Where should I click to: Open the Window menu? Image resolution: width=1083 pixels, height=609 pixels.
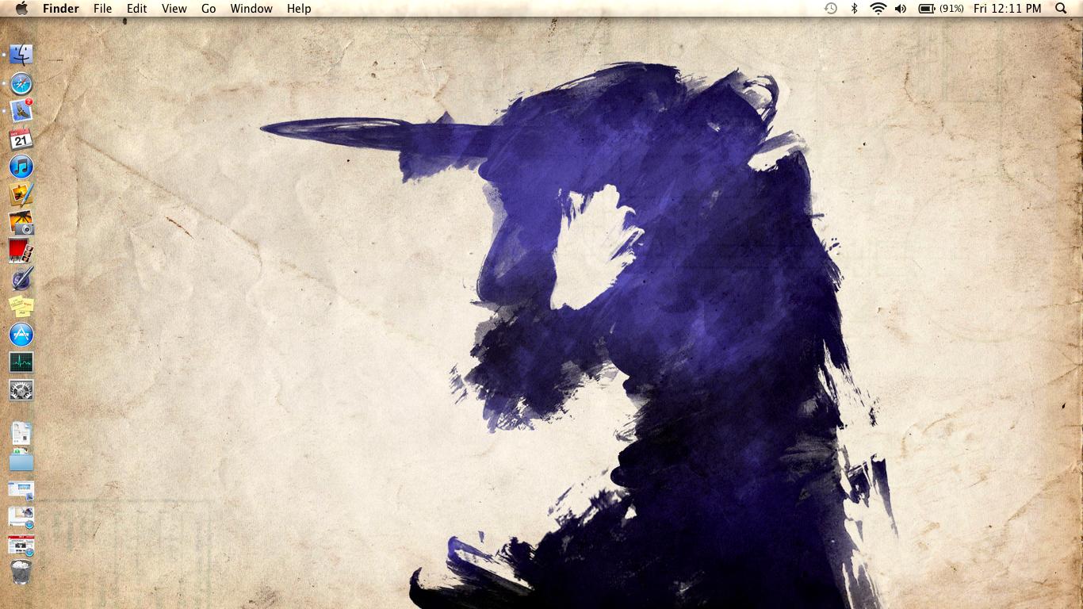(251, 9)
